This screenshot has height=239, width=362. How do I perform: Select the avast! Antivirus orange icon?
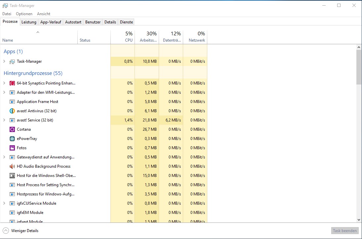(12, 111)
